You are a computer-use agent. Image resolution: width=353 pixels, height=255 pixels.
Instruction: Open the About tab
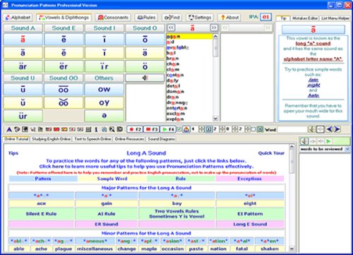[x=229, y=18]
